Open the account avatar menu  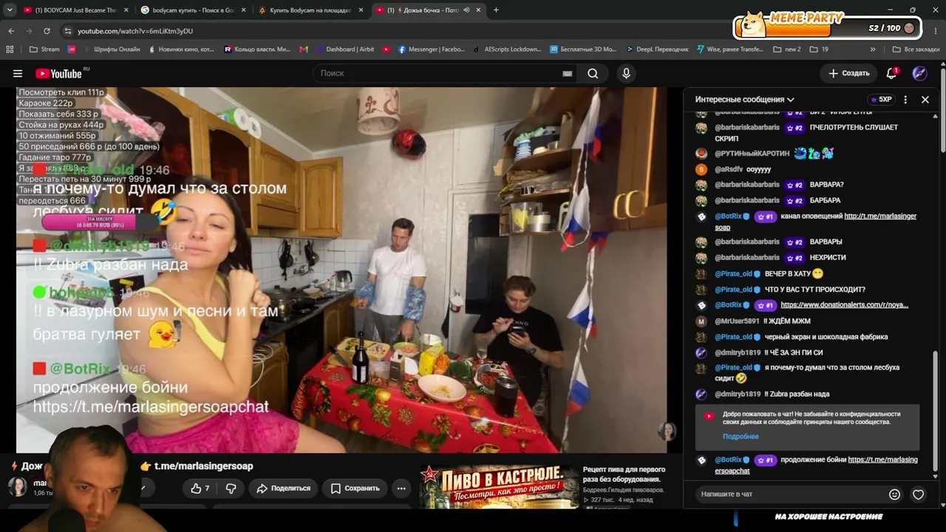[919, 73]
